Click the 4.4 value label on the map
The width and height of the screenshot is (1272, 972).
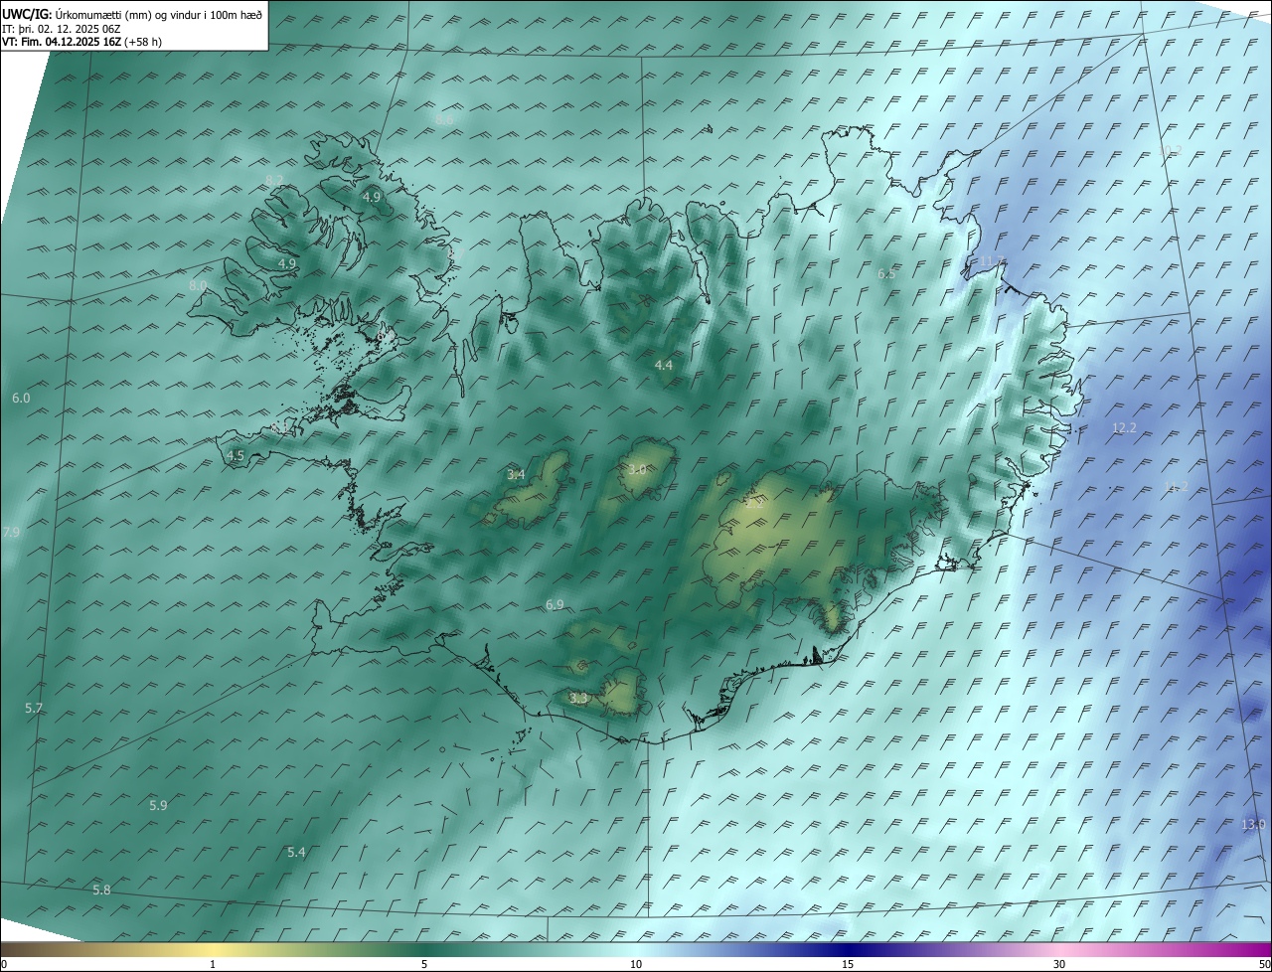coord(664,366)
